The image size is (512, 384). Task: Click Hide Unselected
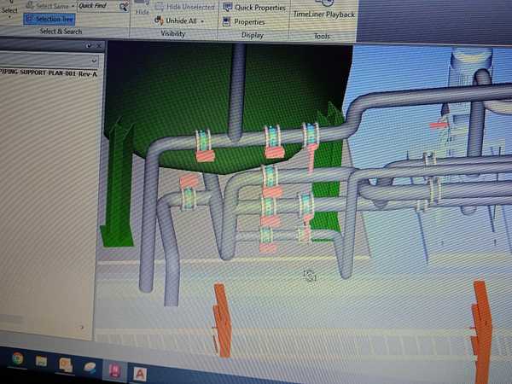[185, 7]
